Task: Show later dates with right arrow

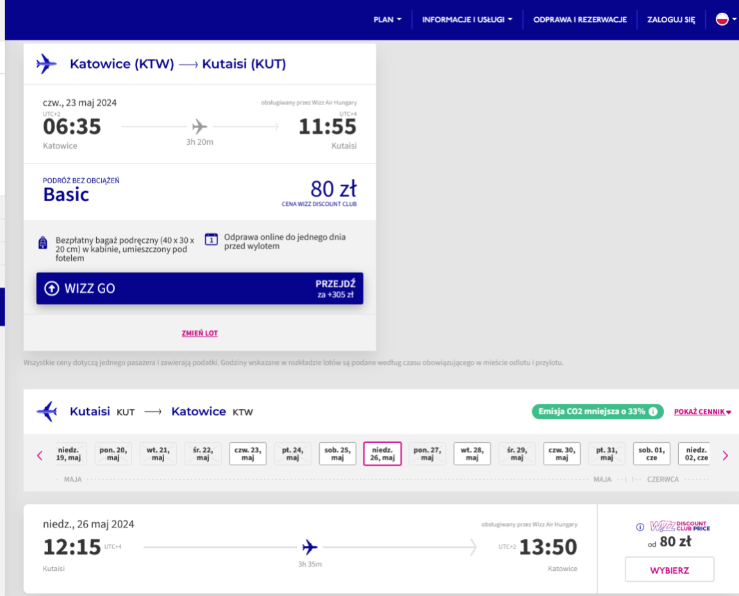Action: click(x=726, y=456)
